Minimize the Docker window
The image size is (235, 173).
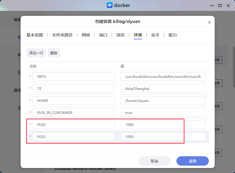[x=211, y=6]
